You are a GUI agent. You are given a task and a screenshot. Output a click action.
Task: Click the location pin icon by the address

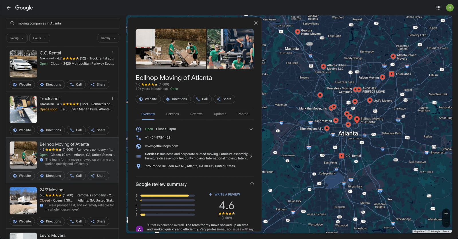[139, 166]
